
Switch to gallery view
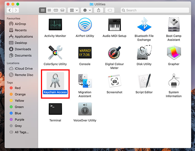coord(62,10)
